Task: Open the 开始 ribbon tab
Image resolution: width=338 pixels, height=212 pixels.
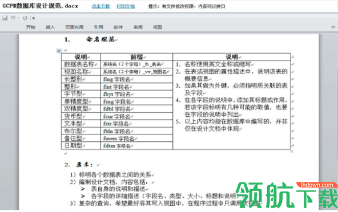Action: click(31, 27)
